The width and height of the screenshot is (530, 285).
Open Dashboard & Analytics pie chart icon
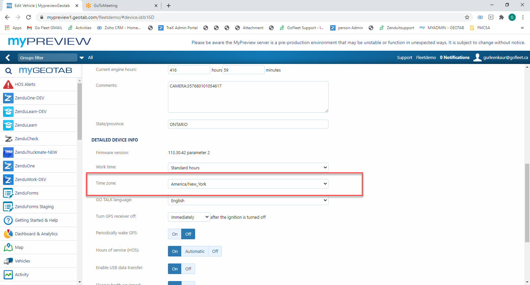click(8, 234)
